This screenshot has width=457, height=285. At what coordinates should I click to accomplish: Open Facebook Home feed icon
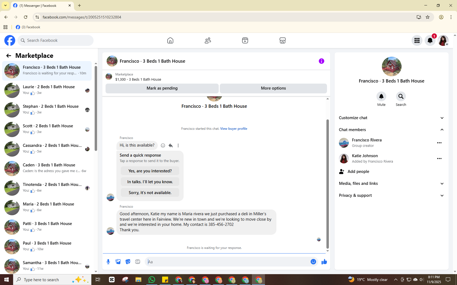[170, 40]
